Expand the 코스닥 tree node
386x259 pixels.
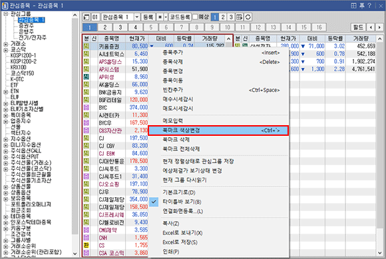pos(6,50)
